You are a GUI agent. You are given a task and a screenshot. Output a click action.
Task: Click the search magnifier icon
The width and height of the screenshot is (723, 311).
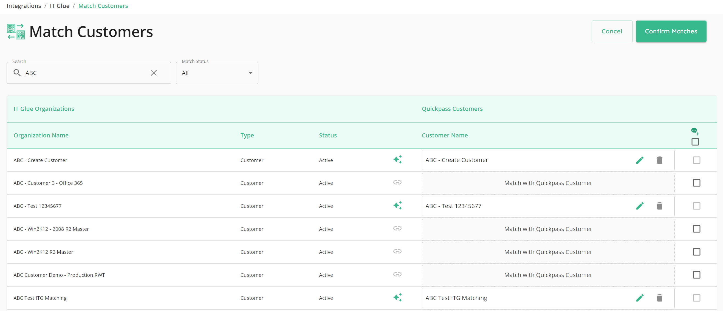coord(17,73)
